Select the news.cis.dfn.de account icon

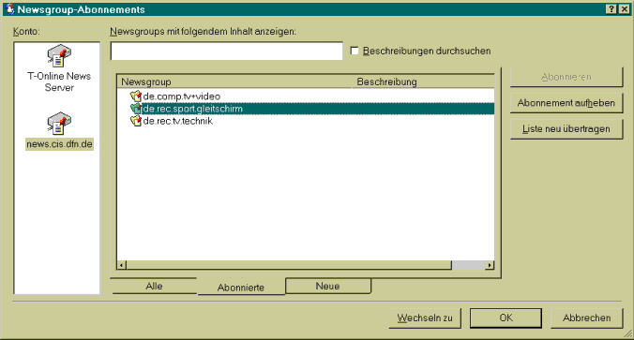tap(59, 123)
